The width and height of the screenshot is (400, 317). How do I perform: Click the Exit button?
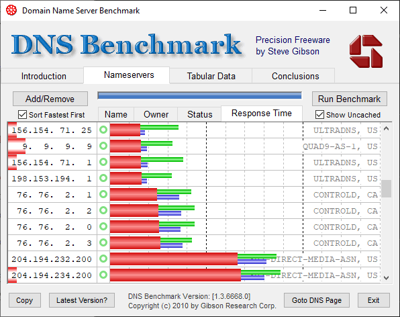click(x=373, y=300)
